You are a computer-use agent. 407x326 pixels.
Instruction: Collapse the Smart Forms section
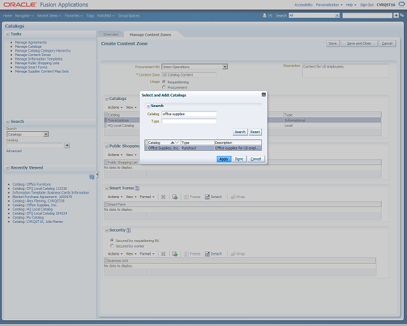106,188
